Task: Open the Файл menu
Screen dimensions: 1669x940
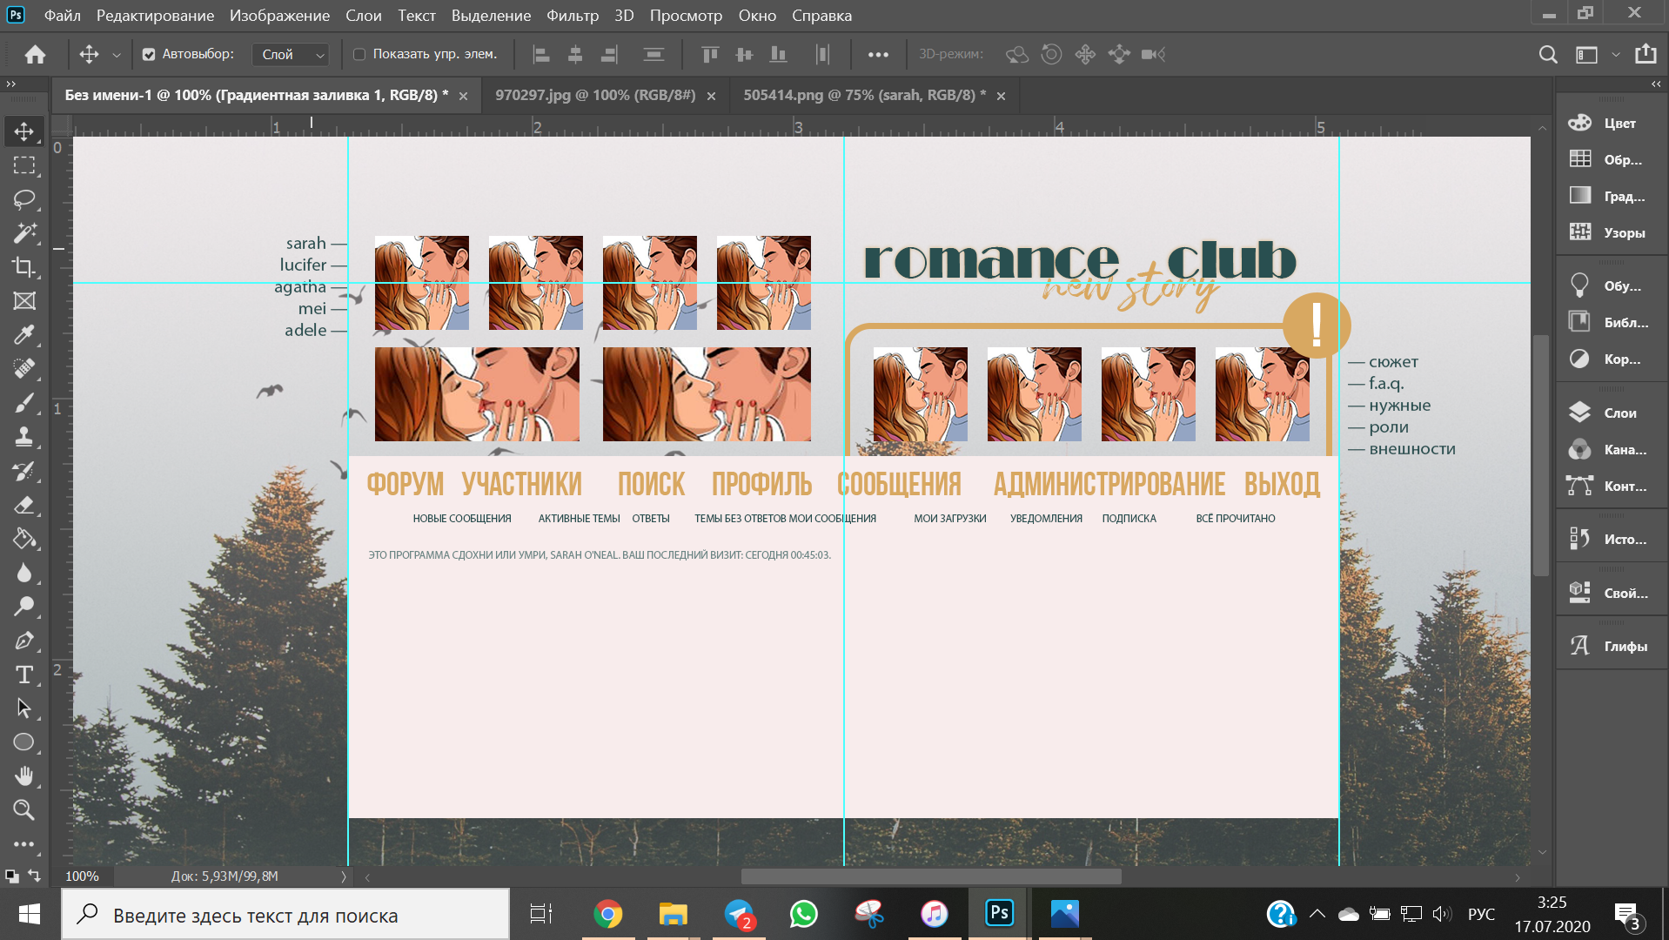Action: pos(62,16)
